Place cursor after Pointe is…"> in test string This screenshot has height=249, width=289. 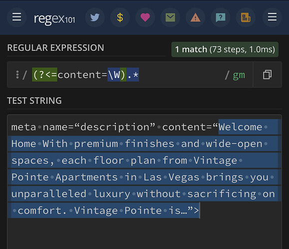[200, 210]
